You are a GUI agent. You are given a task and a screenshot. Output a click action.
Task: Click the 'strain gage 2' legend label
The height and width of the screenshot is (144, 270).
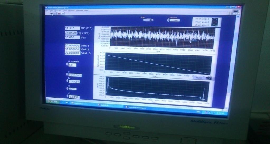coord(202,22)
